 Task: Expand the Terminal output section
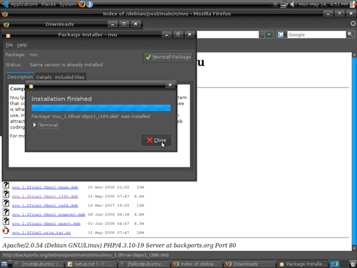[x=34, y=125]
